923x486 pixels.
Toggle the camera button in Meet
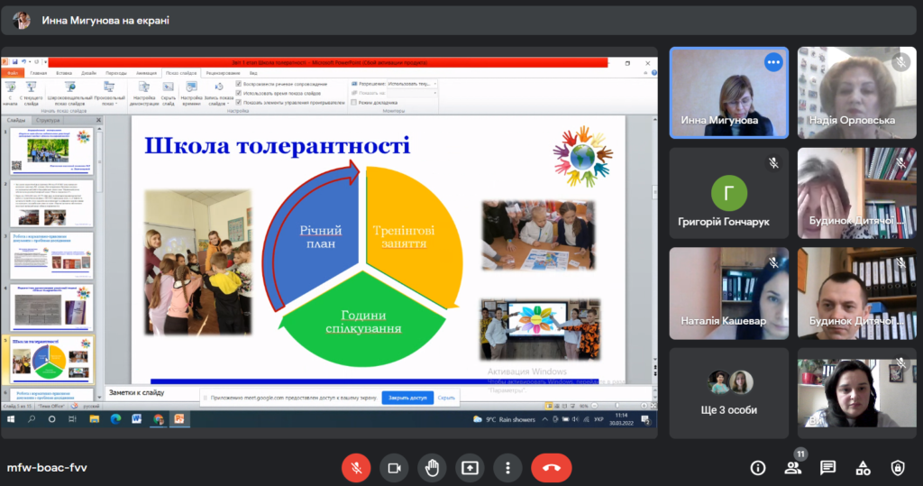[394, 468]
